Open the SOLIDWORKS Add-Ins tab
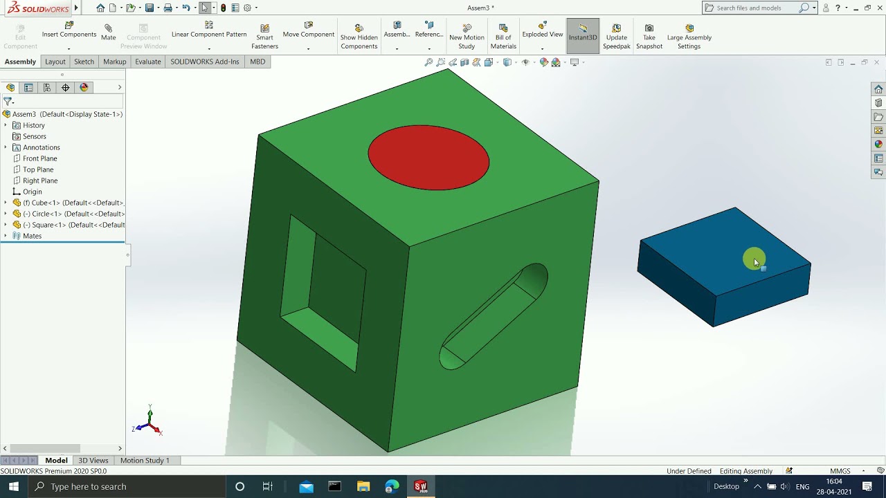The image size is (886, 498). [204, 62]
